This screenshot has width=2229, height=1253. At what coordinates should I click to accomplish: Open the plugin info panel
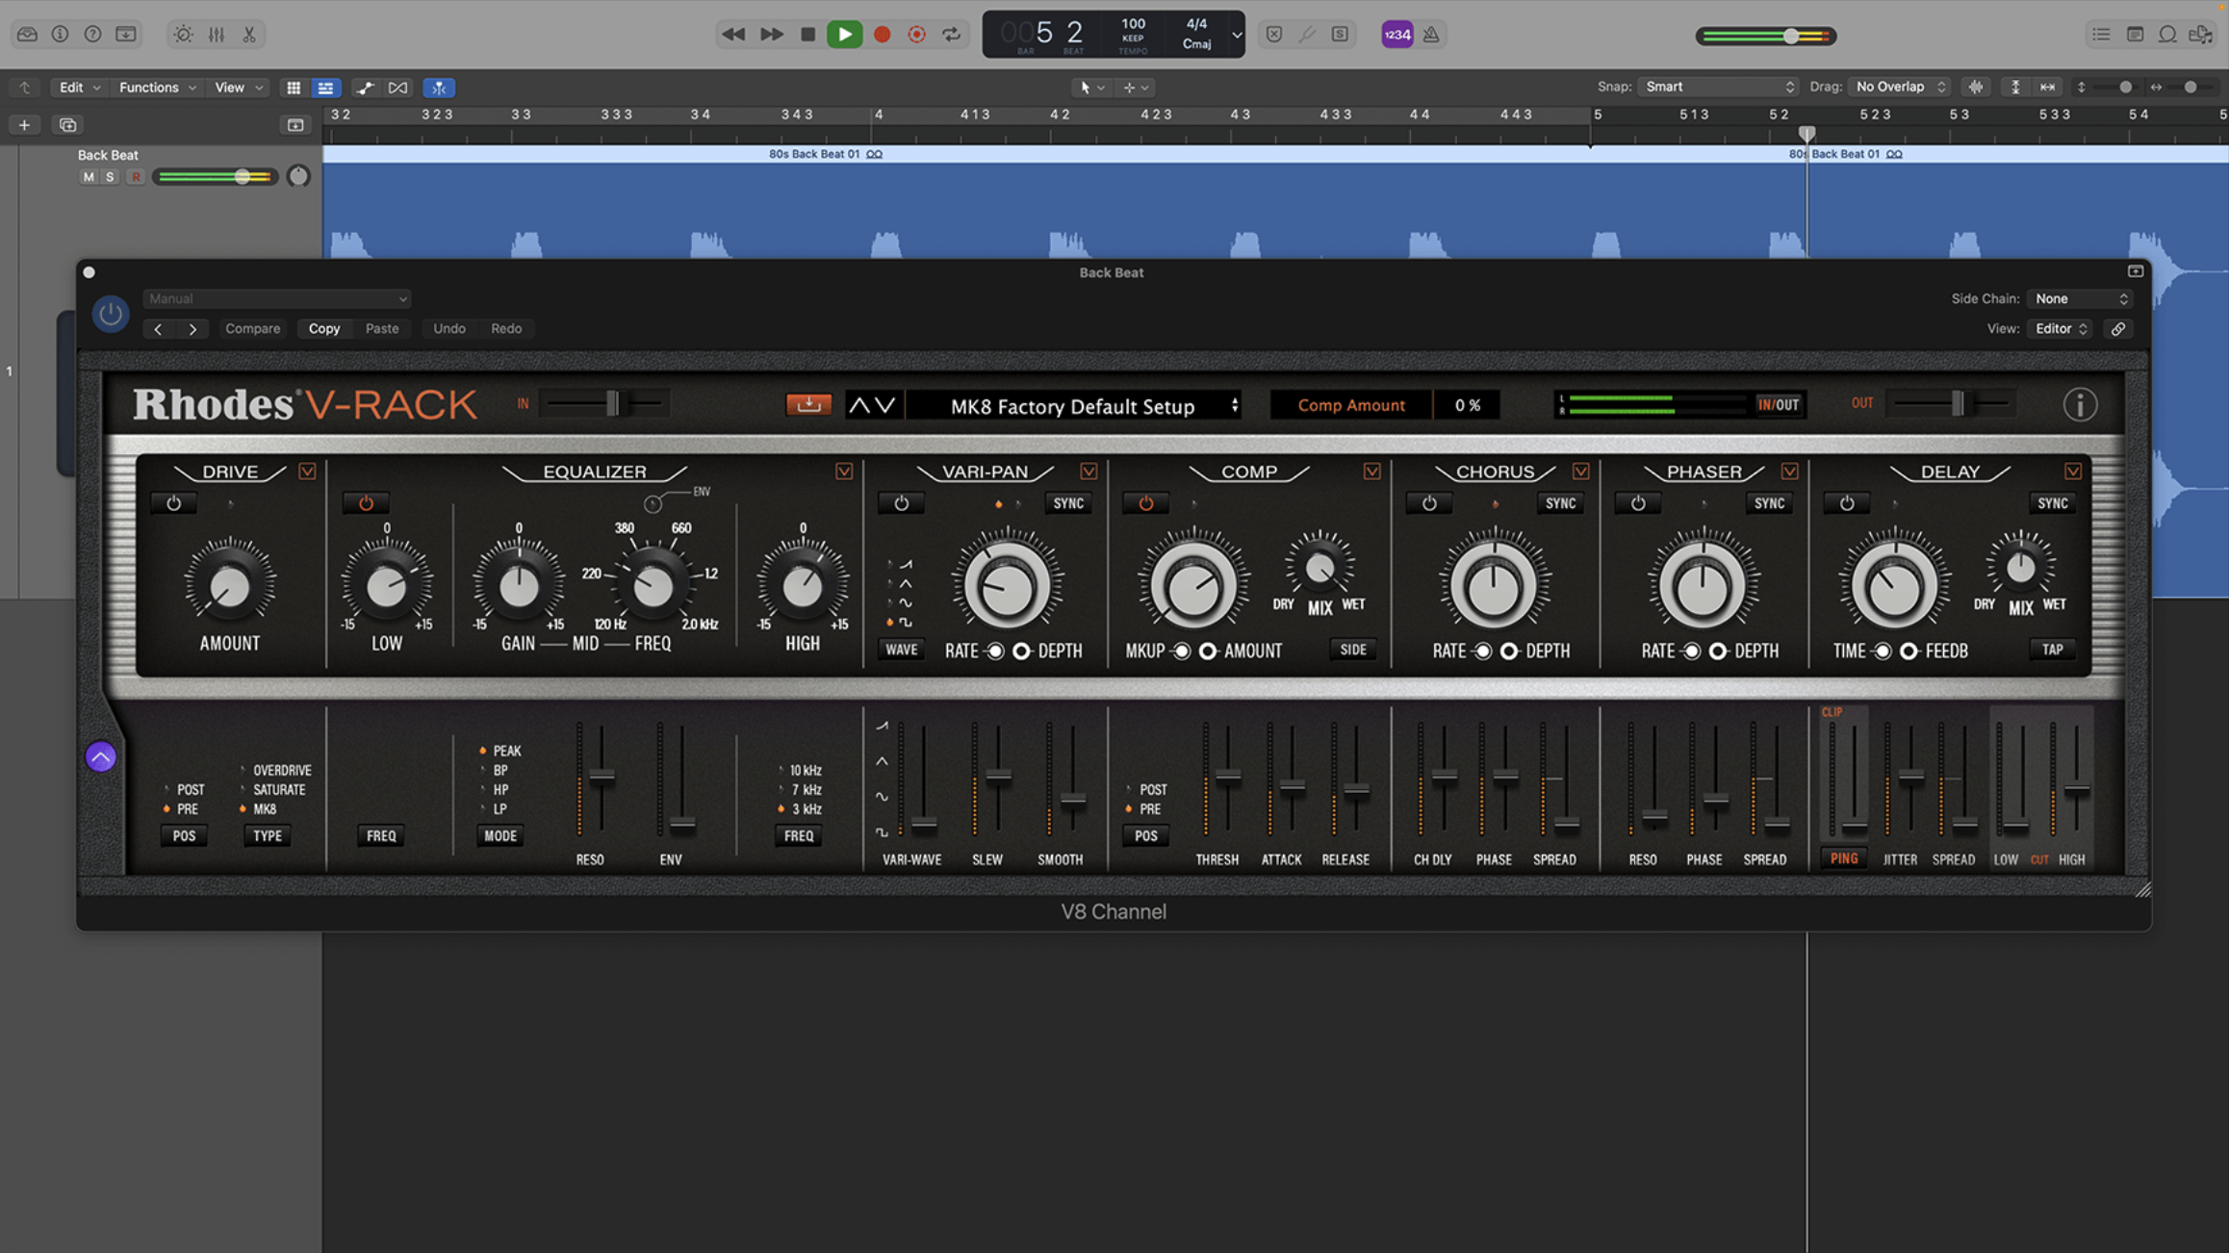[x=2080, y=404]
